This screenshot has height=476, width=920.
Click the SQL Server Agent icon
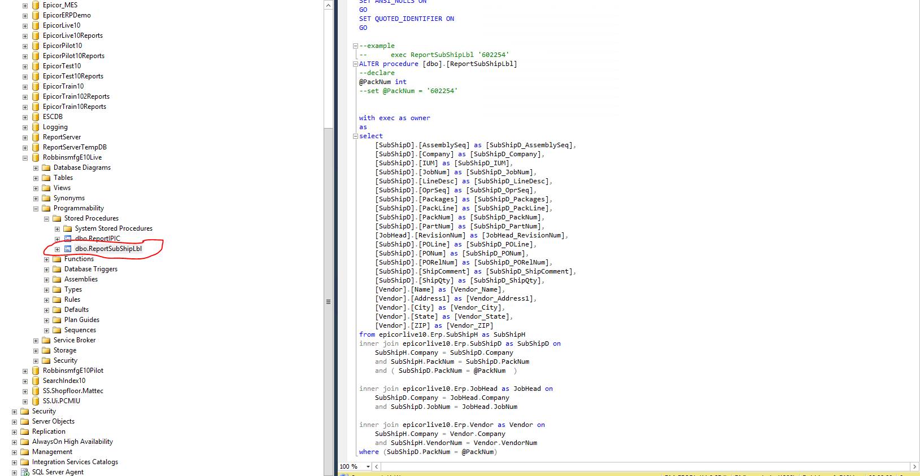click(x=25, y=472)
